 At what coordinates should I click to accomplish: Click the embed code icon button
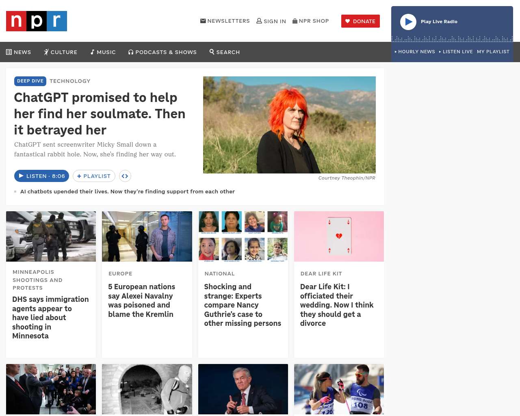[x=125, y=176]
